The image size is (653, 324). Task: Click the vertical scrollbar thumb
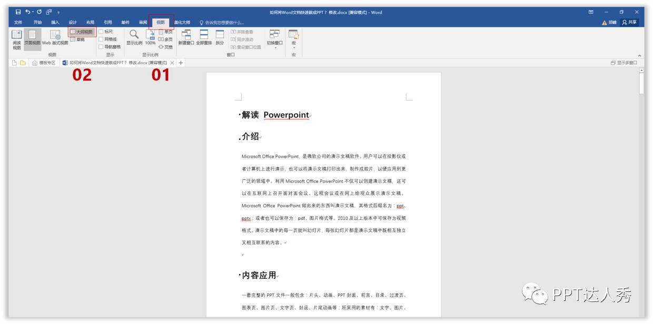[x=641, y=84]
